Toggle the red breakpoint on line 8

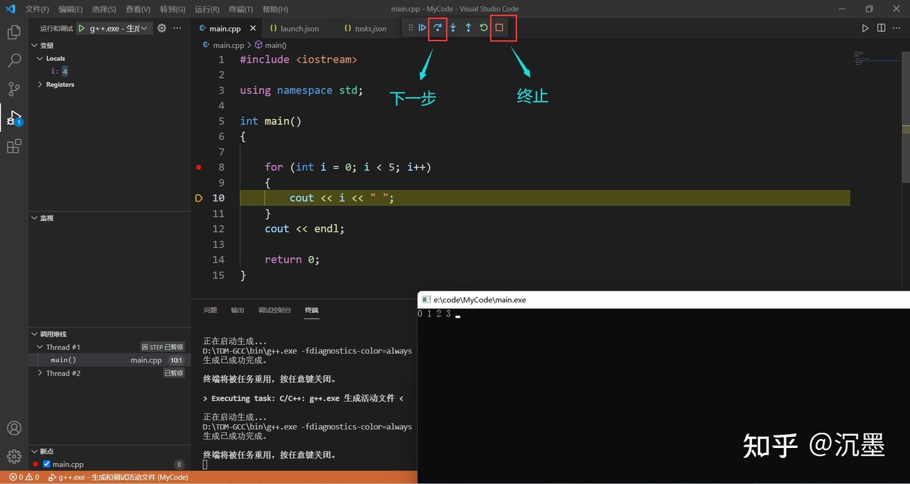(x=198, y=167)
